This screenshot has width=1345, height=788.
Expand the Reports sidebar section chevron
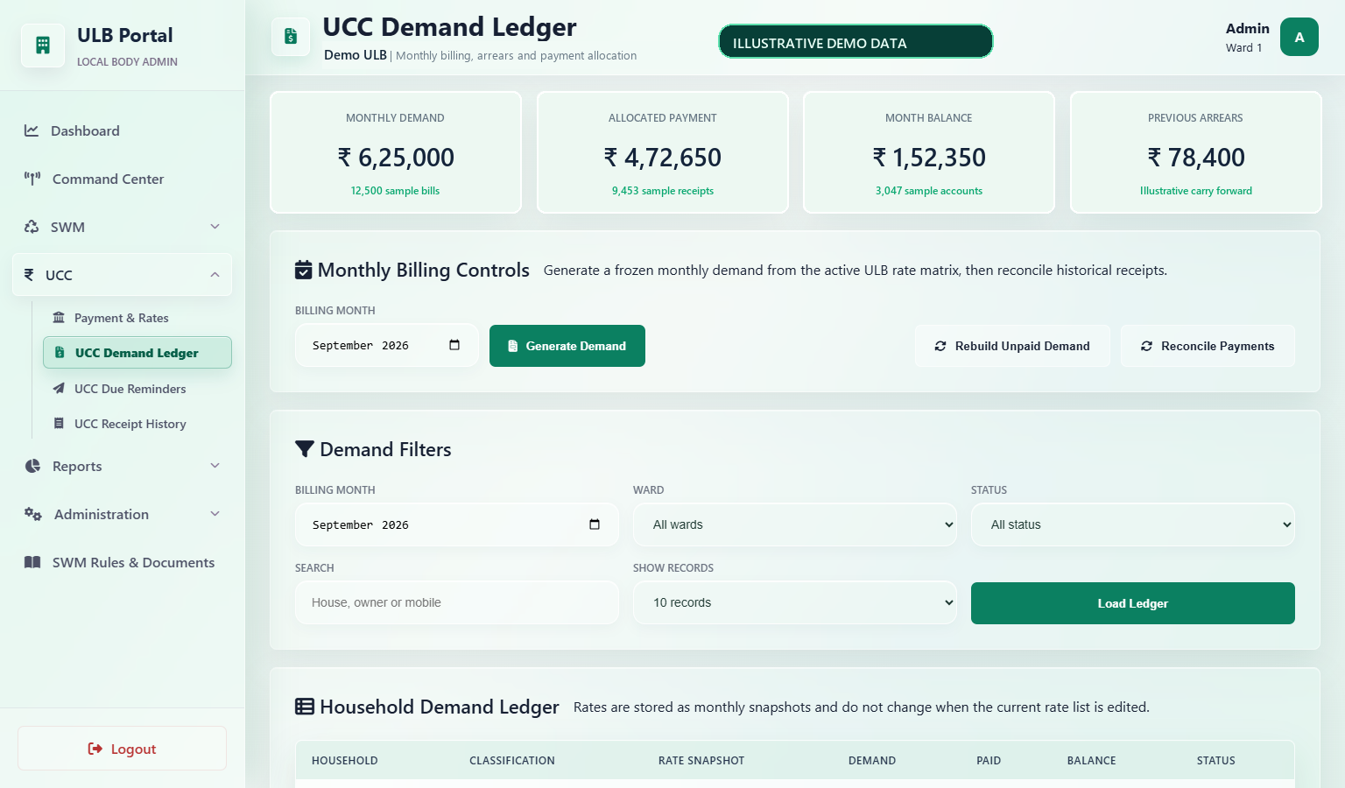(215, 466)
